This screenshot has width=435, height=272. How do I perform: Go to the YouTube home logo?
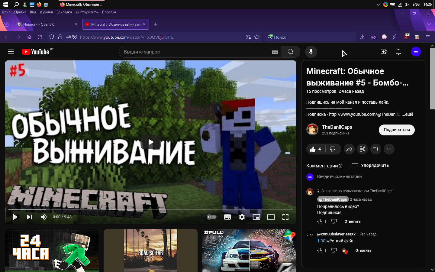[x=35, y=52]
